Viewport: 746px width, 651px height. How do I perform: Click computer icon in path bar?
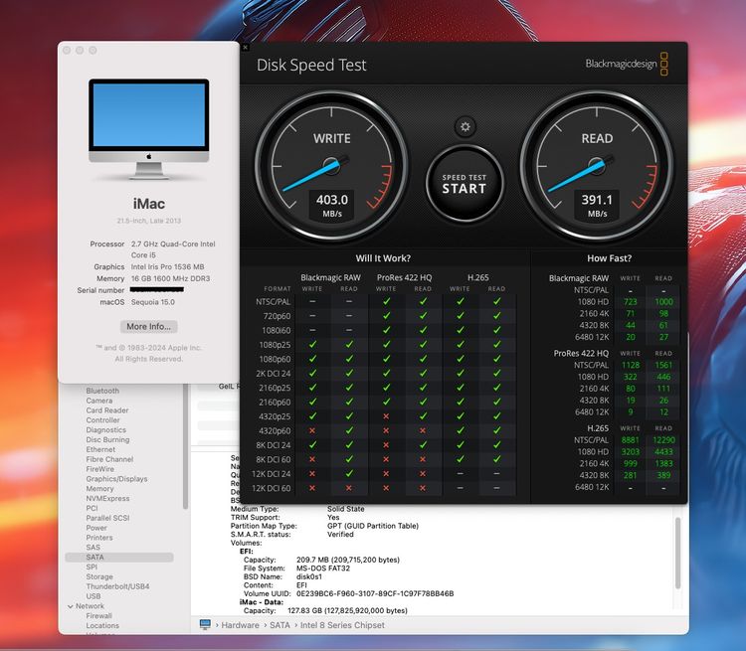(x=205, y=625)
